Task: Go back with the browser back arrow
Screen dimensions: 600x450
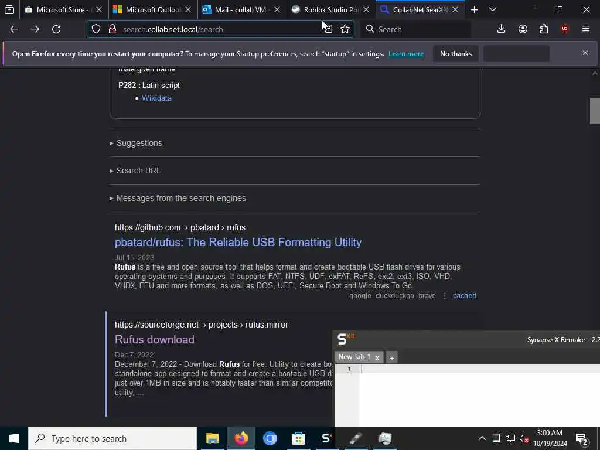Action: 14,29
